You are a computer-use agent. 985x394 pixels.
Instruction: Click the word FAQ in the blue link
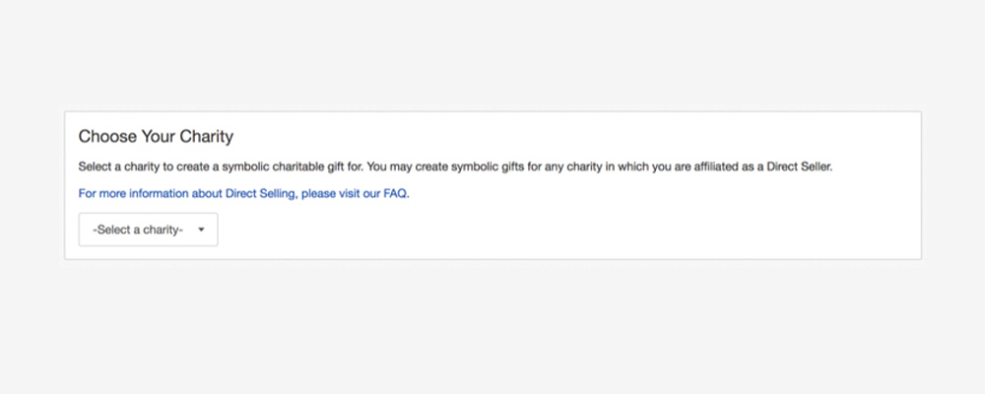tap(396, 193)
